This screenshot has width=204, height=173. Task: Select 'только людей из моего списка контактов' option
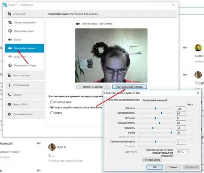[x=52, y=108]
